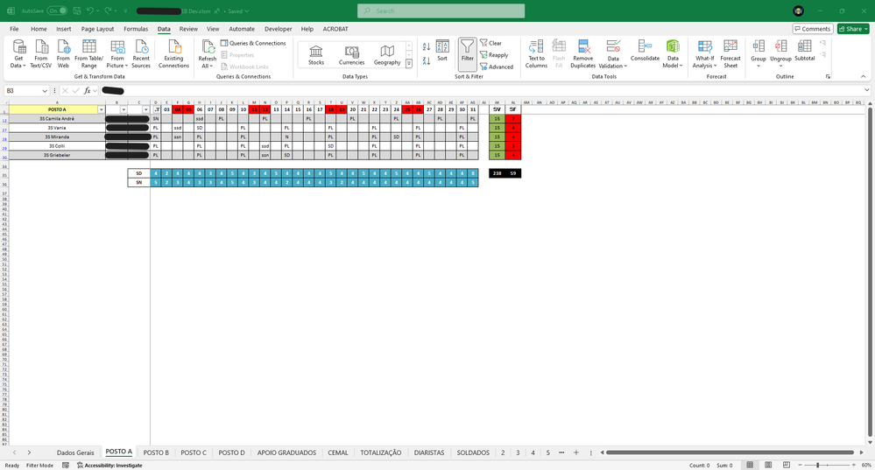Click the Subtotal tool
875x470 pixels.
point(805,51)
